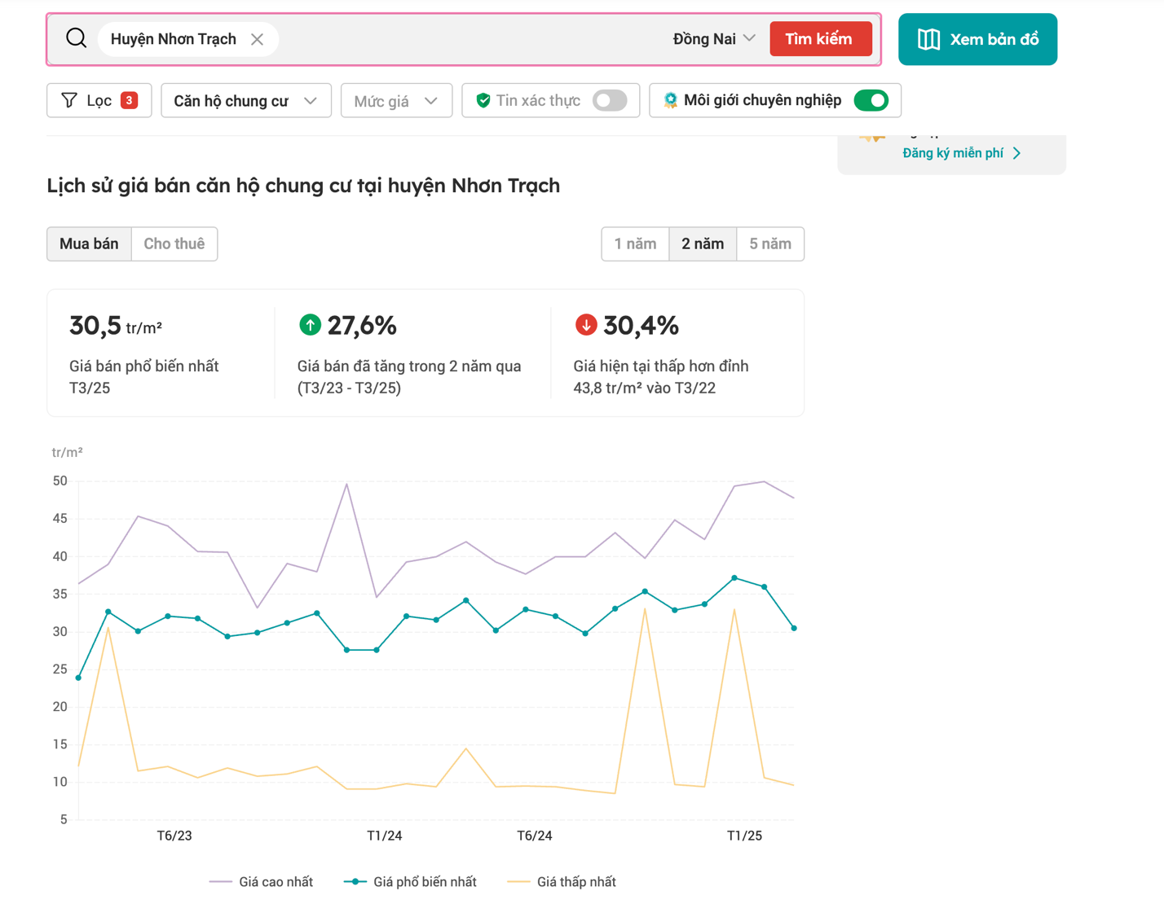This screenshot has width=1164, height=904.
Task: Click the professional broker badge icon
Action: pyautogui.click(x=670, y=100)
